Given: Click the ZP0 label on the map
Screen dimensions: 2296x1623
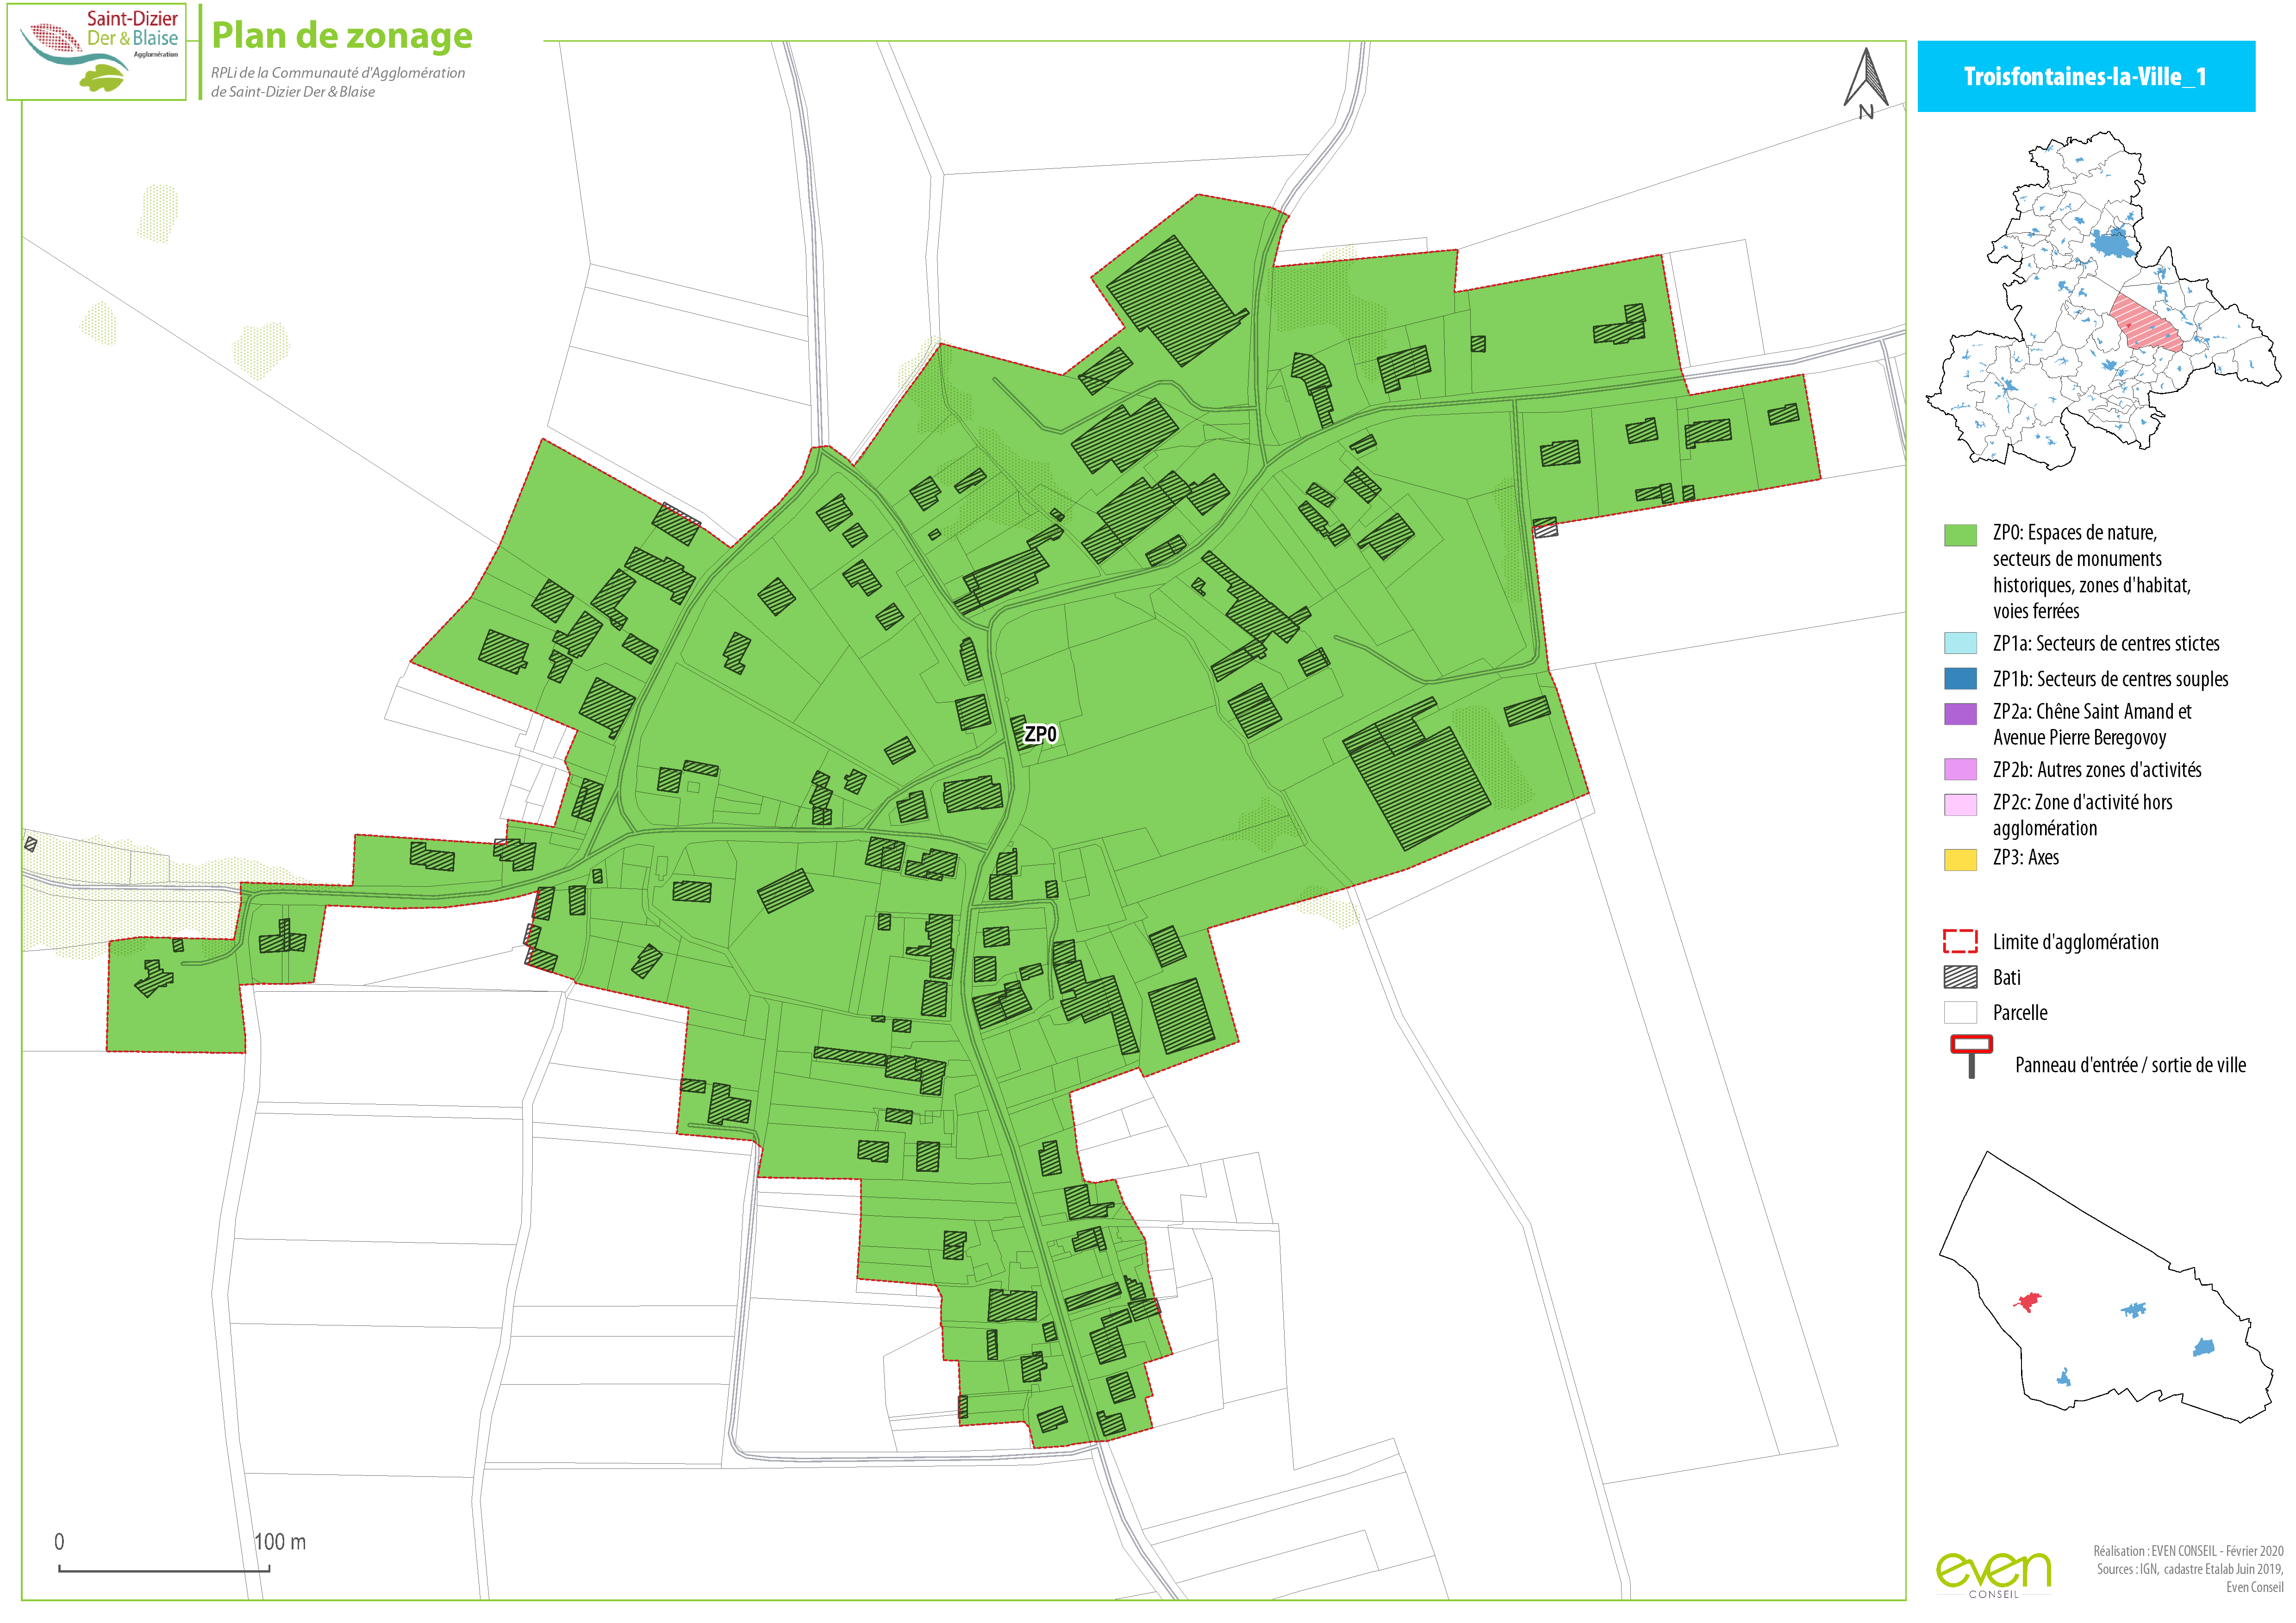Looking at the screenshot, I should pos(1040,734).
